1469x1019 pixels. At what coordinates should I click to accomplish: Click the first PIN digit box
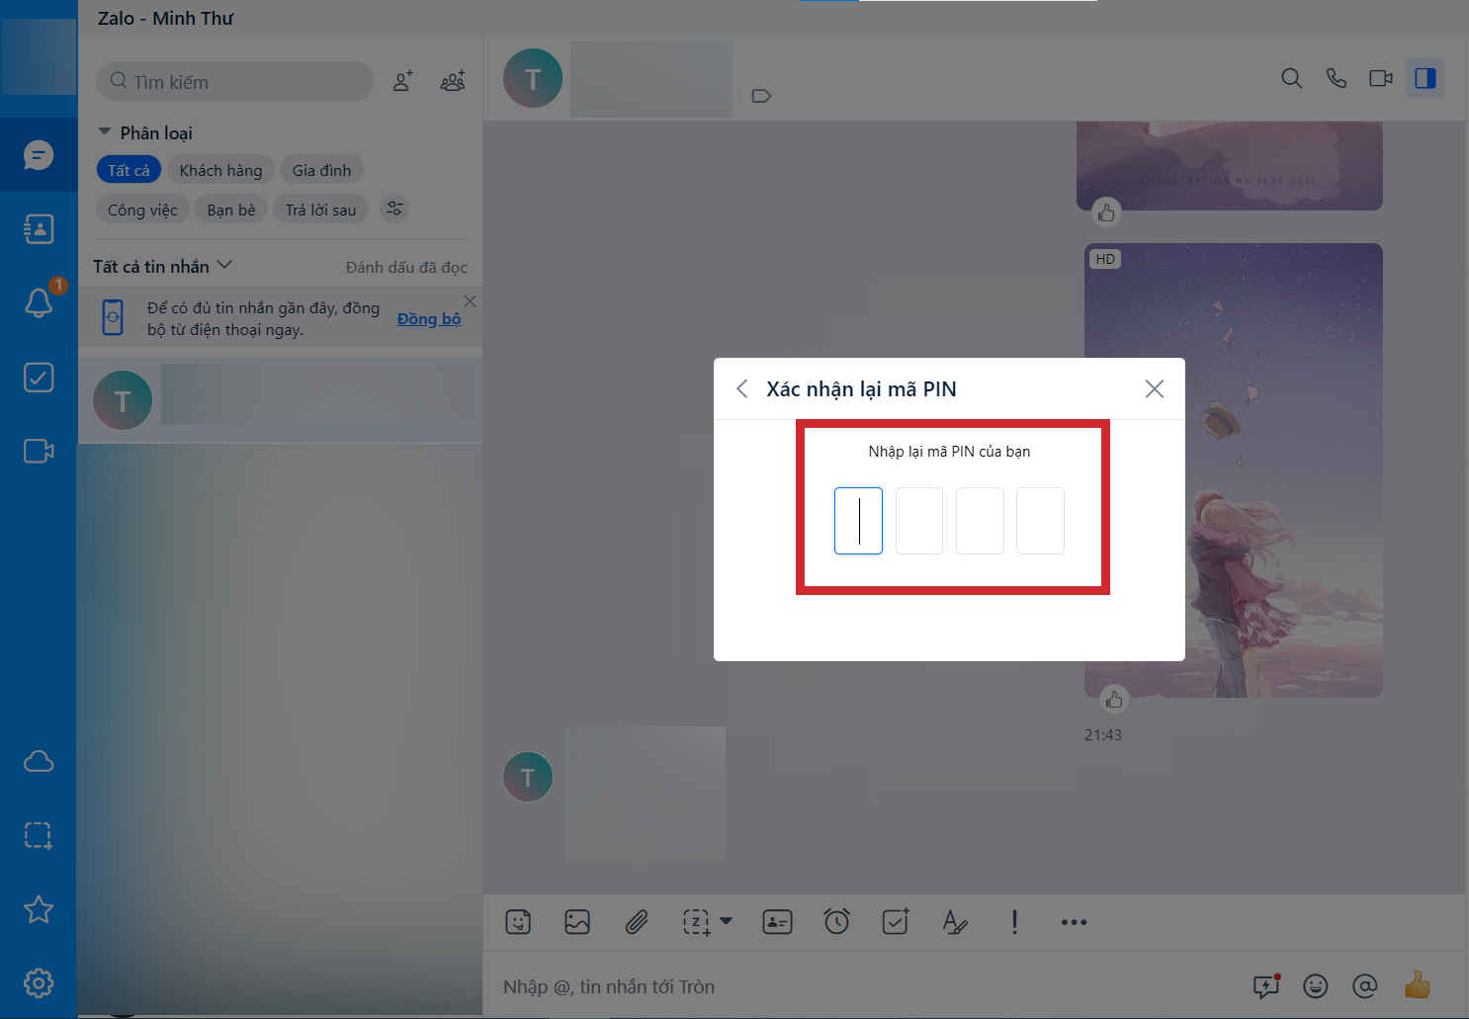coord(858,521)
